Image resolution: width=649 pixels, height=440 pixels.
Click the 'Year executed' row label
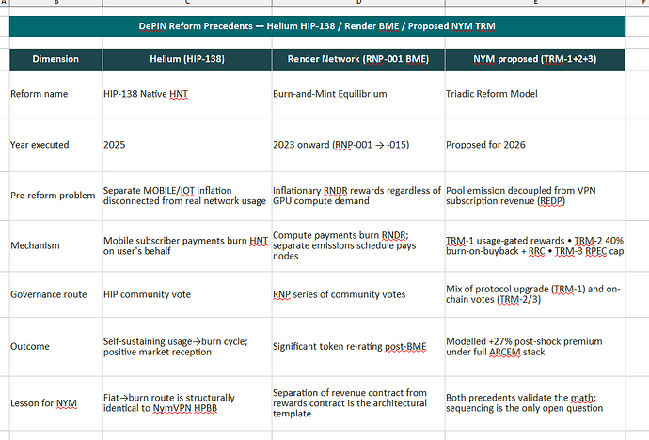pos(55,145)
